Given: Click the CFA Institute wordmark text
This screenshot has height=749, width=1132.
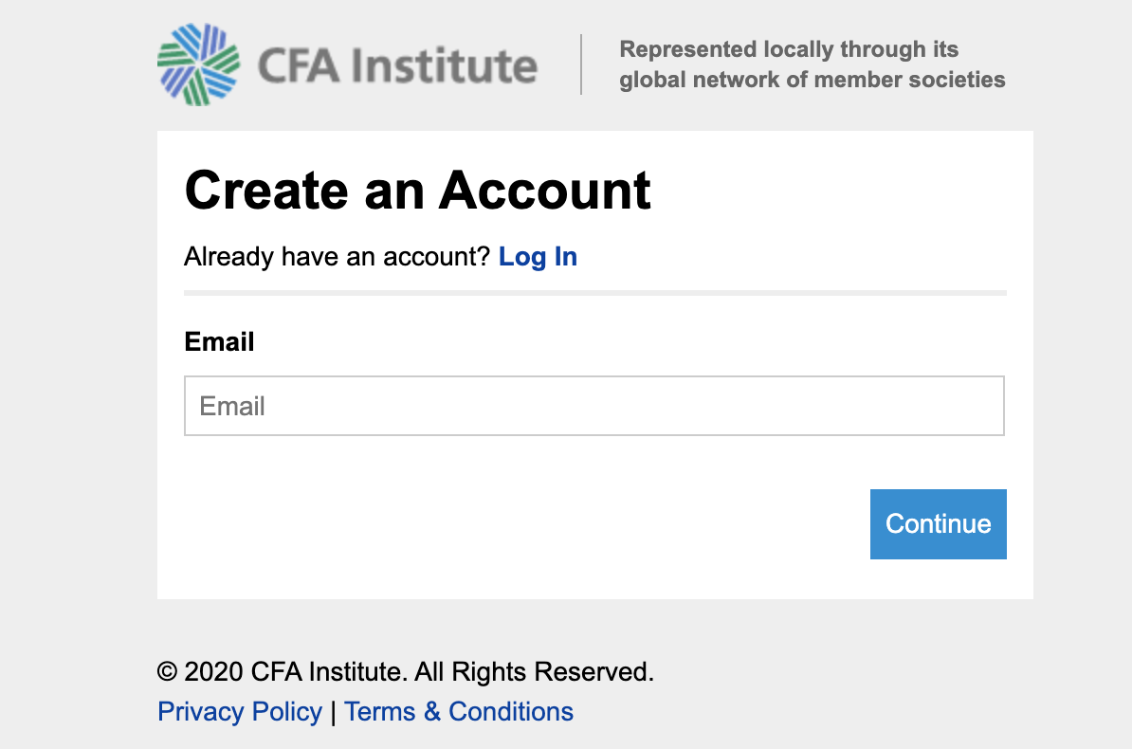Looking at the screenshot, I should point(397,65).
